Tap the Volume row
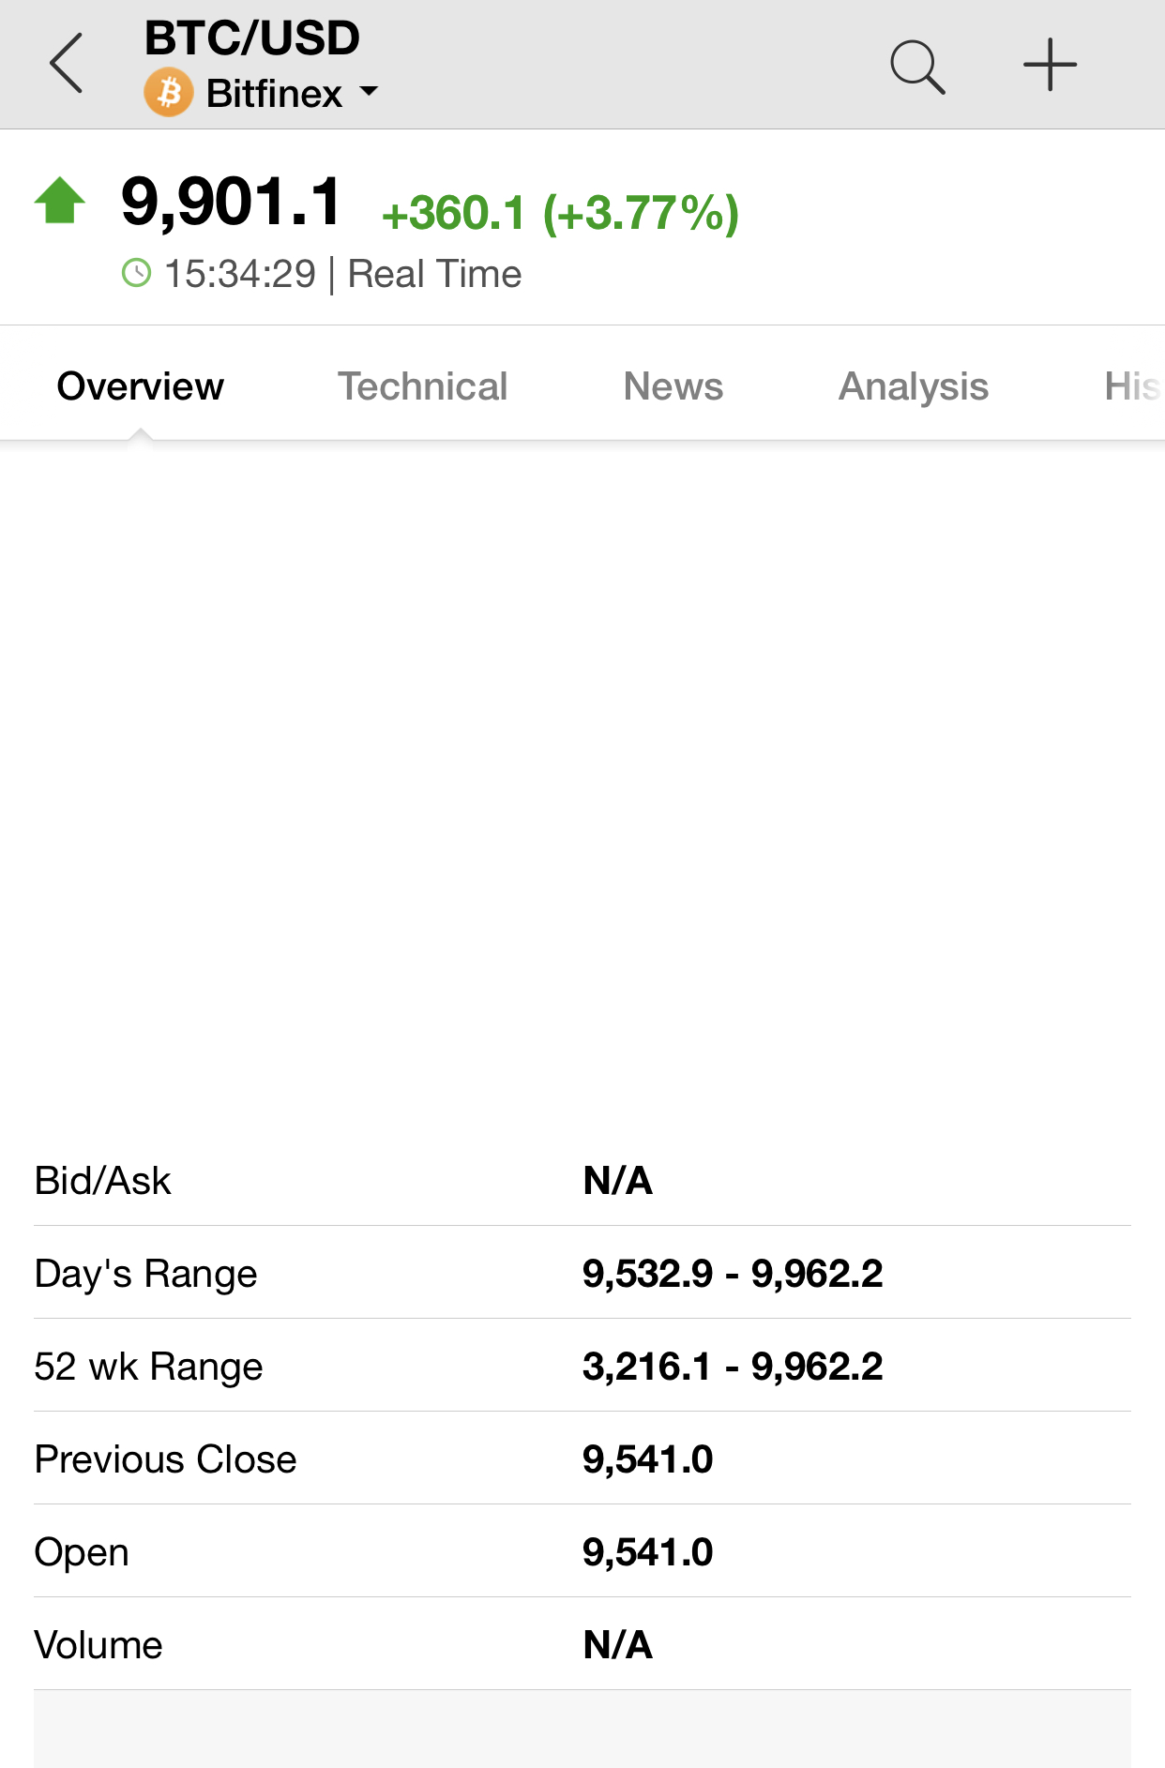This screenshot has width=1165, height=1768. tap(582, 1644)
